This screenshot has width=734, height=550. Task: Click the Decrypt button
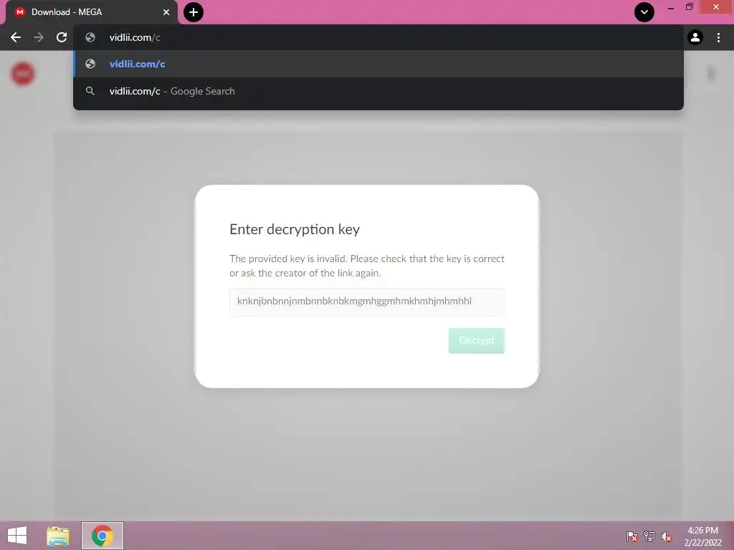(476, 340)
